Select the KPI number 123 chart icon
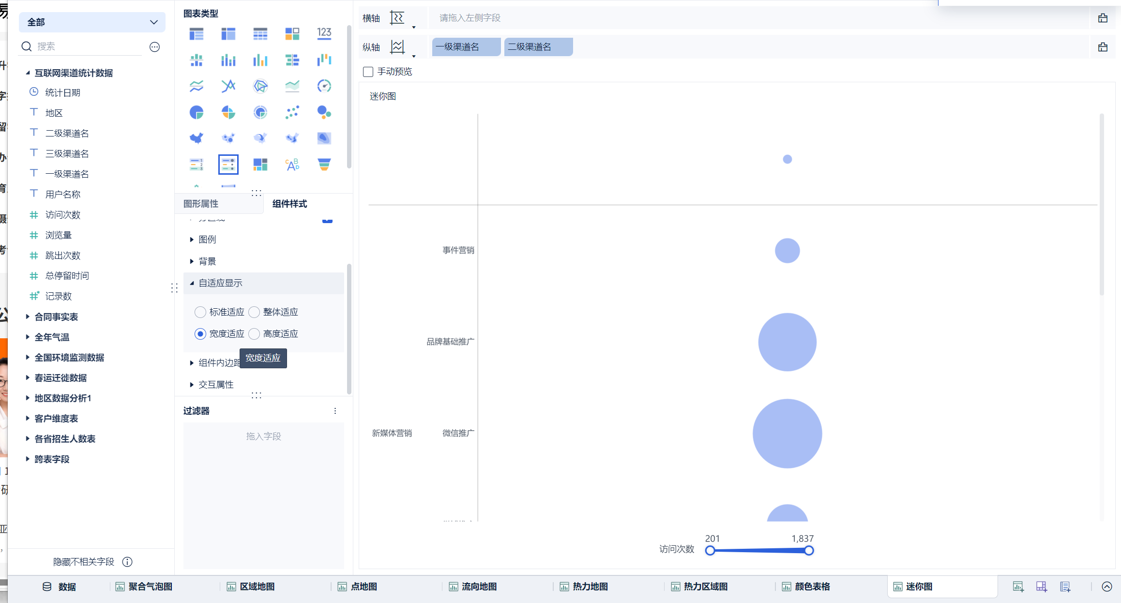The width and height of the screenshot is (1121, 603). click(324, 33)
